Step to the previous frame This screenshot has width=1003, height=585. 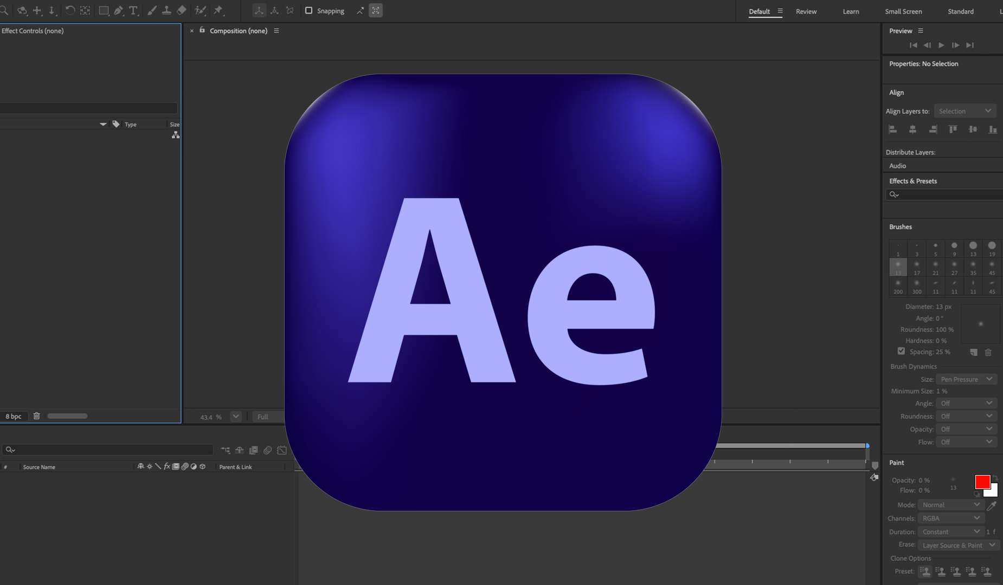(927, 45)
